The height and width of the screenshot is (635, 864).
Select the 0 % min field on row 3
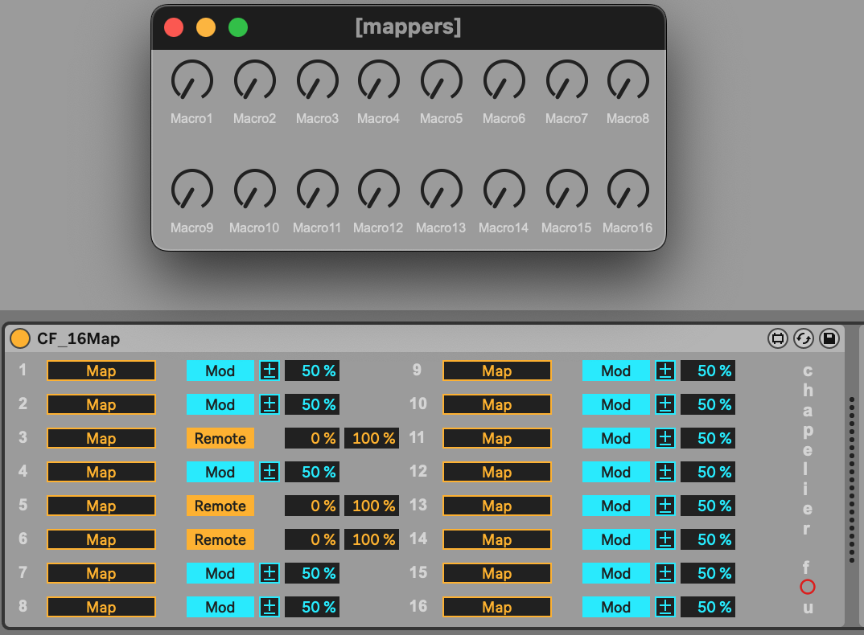[312, 438]
